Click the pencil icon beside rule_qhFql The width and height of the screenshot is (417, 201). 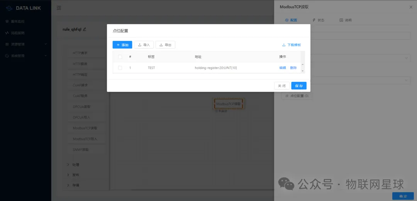(x=85, y=29)
